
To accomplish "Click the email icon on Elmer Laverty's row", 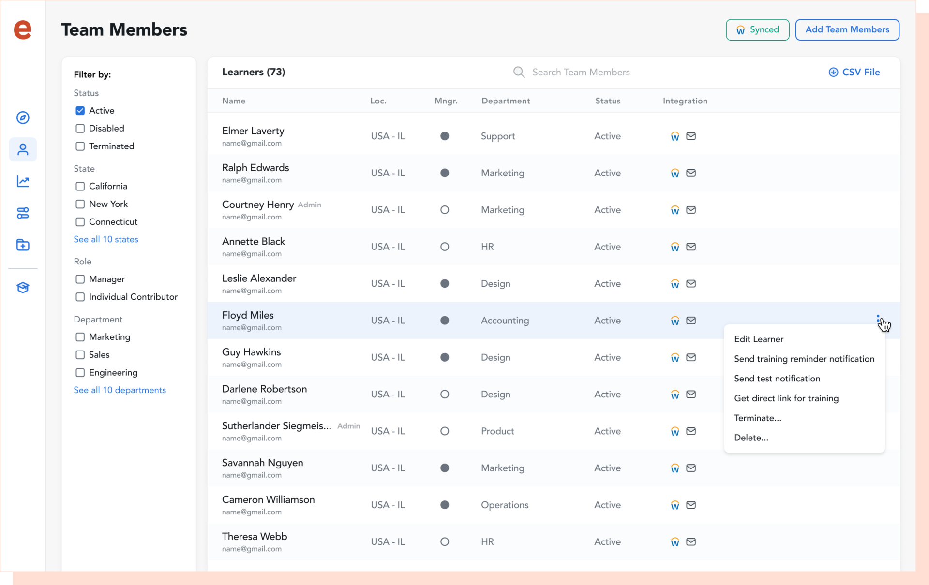I will [x=691, y=136].
